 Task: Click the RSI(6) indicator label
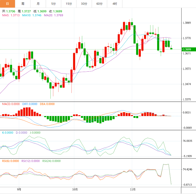click(11, 161)
